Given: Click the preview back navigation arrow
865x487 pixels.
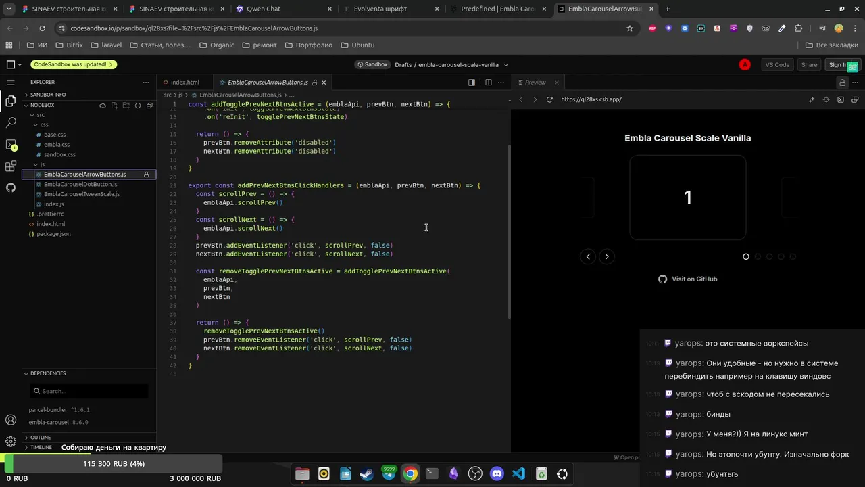Looking at the screenshot, I should click(x=521, y=99).
